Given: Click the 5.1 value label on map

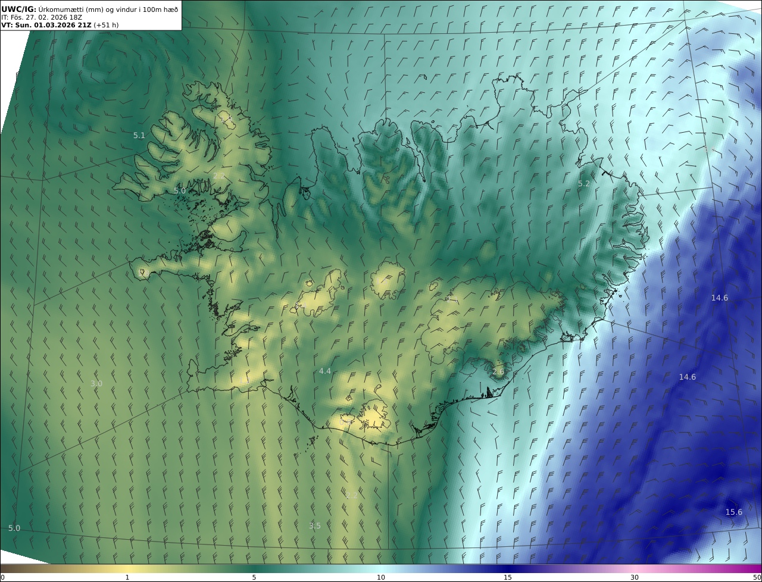Looking at the screenshot, I should 139,136.
